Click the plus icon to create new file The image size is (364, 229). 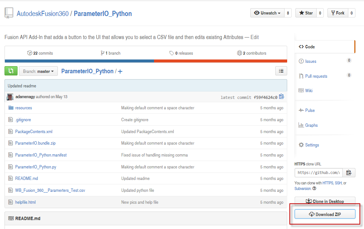pyautogui.click(x=120, y=71)
